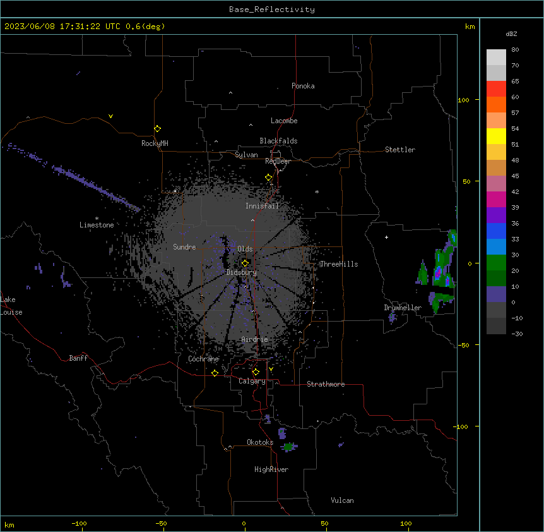
Task: Select the orange 57-60 dBZ legend color
Action: click(496, 104)
